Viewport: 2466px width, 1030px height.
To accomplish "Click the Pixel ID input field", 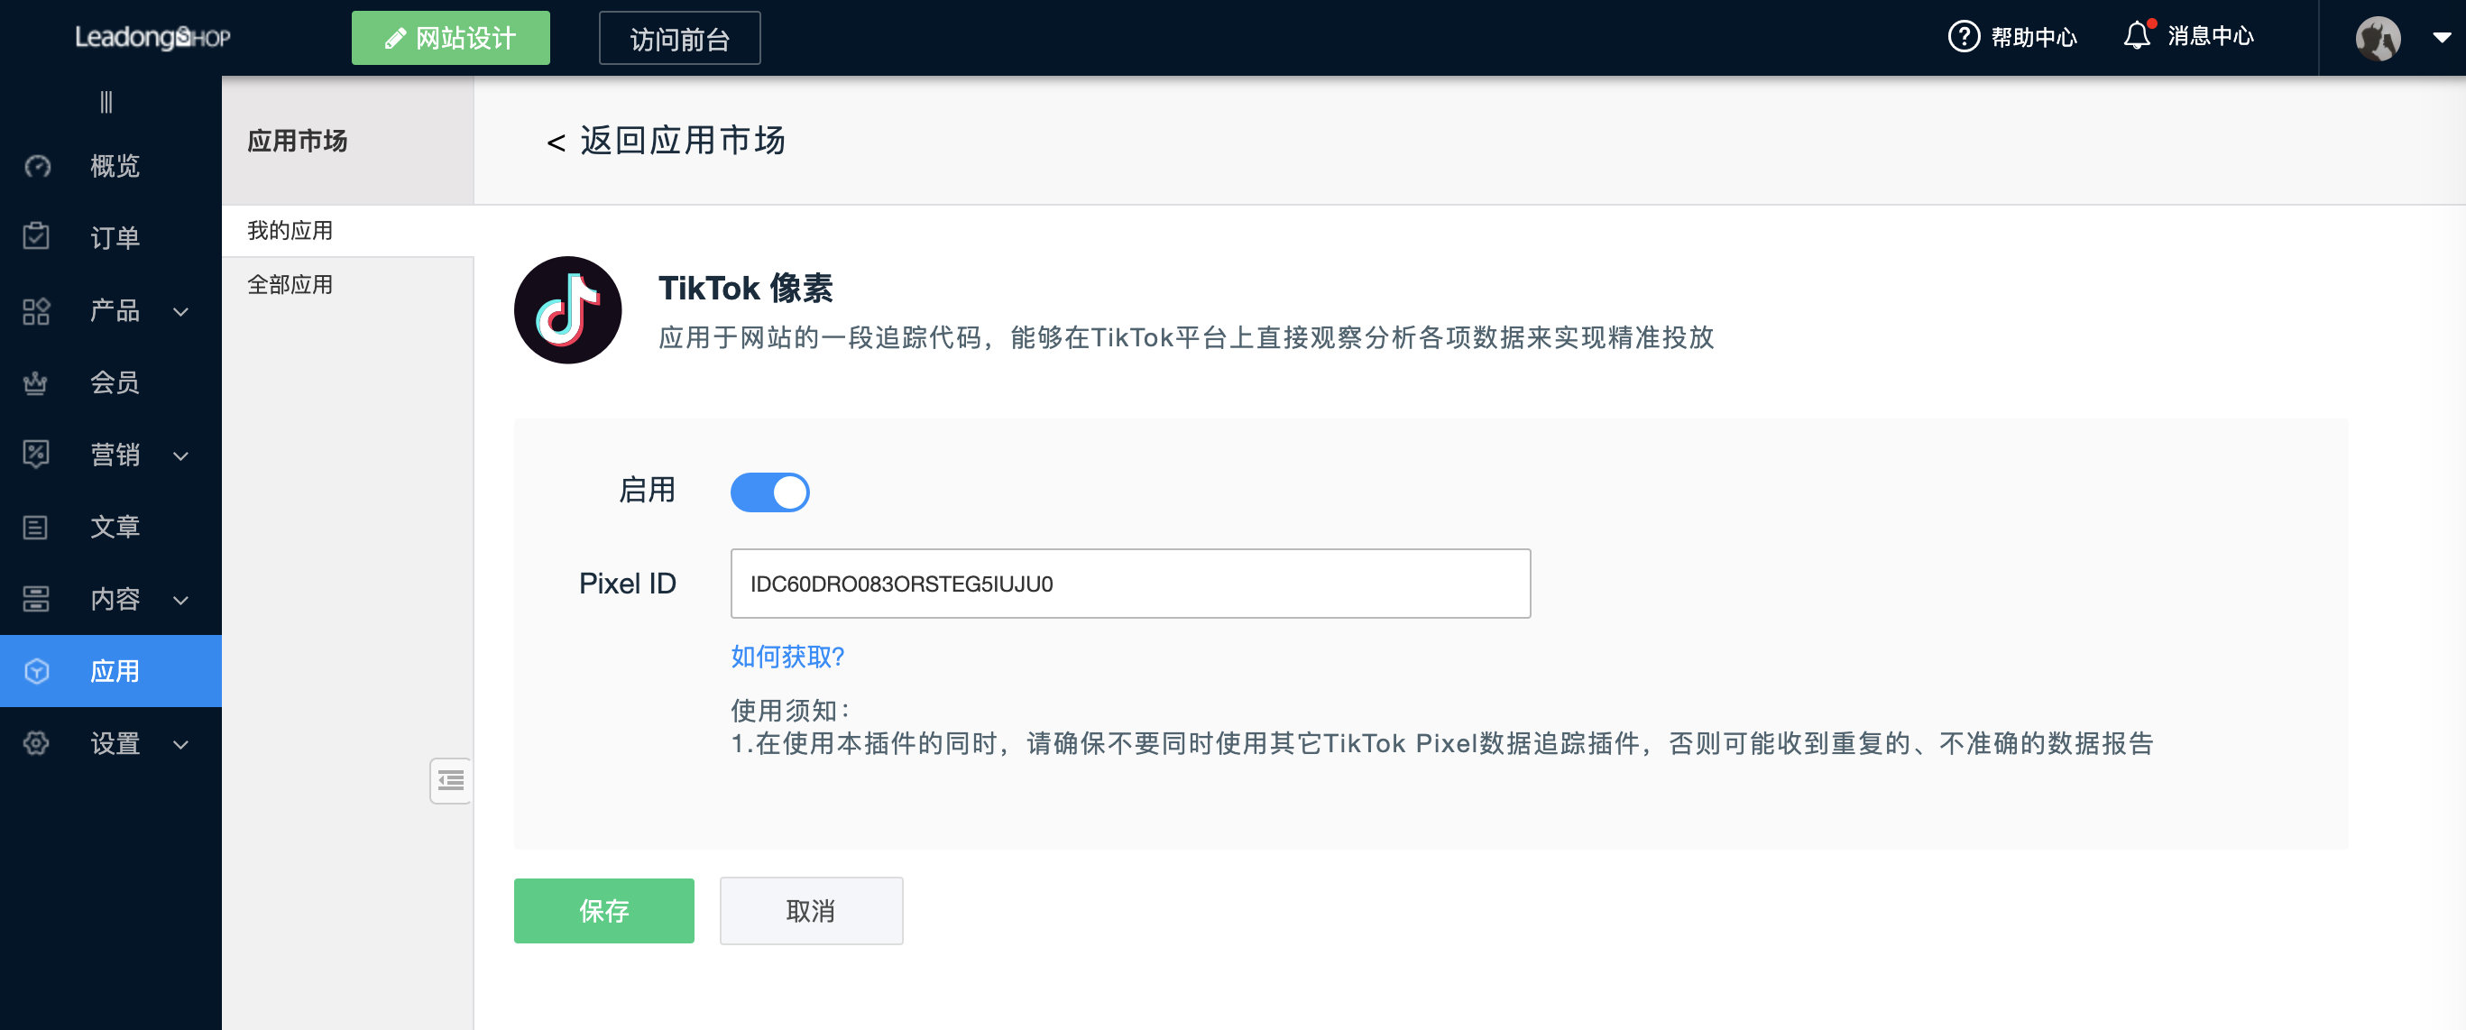I will (1129, 584).
